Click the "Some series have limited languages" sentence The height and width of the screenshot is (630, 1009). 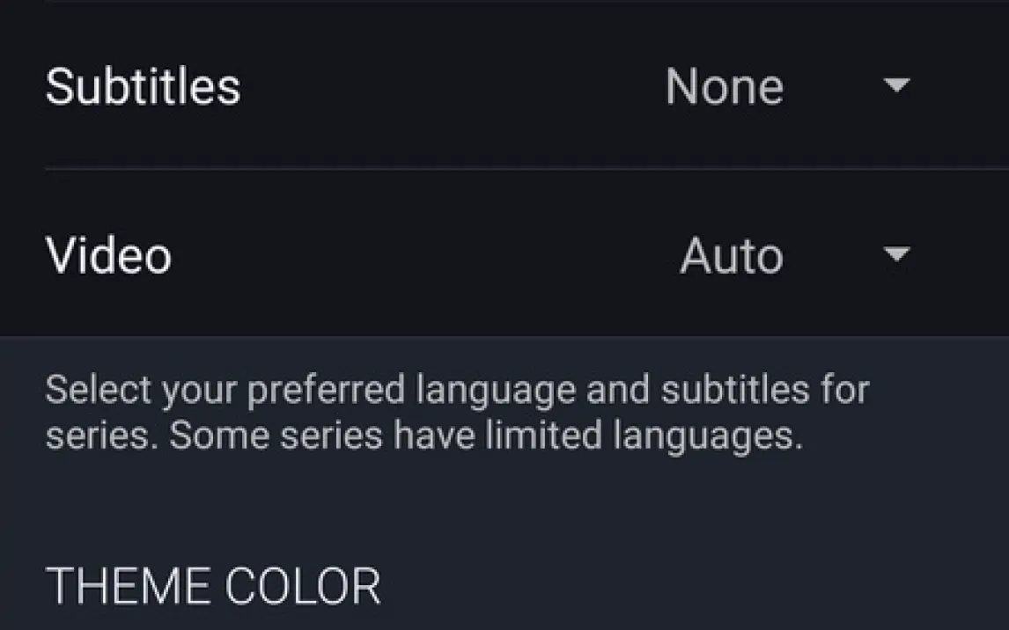tap(486, 436)
